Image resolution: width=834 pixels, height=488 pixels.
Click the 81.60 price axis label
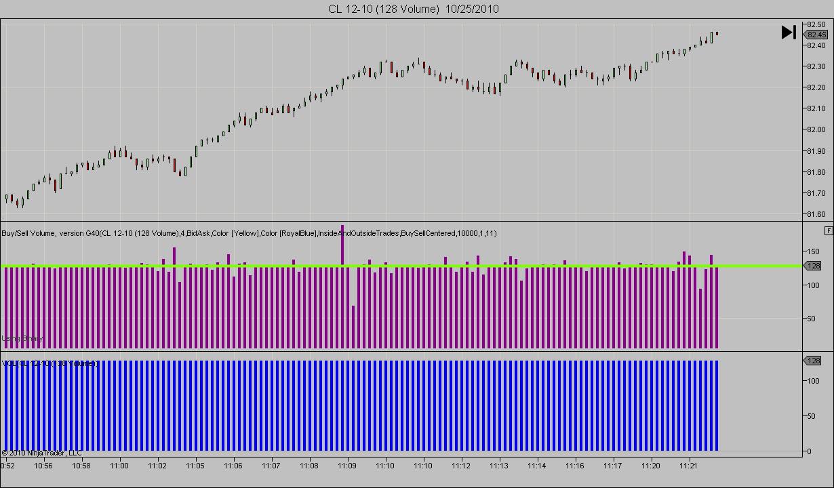tap(816, 214)
